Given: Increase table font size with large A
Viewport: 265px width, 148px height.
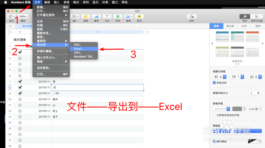Looking at the screenshot, I should point(258,93).
